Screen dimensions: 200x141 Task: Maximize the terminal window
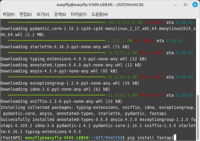185,5
